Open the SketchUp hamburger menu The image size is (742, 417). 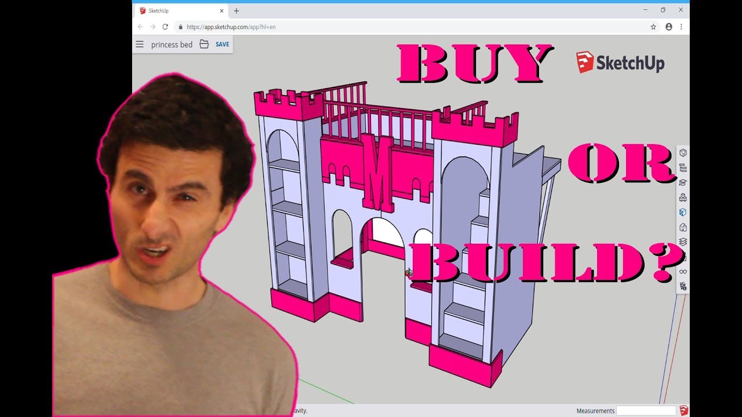[140, 44]
